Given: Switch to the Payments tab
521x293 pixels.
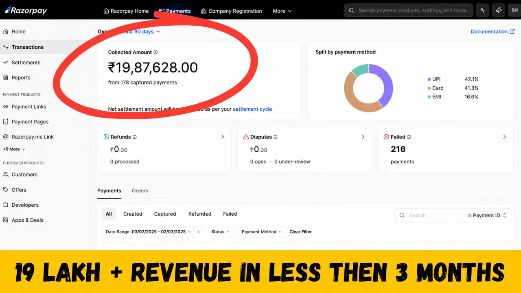Looking at the screenshot, I should pyautogui.click(x=109, y=190).
